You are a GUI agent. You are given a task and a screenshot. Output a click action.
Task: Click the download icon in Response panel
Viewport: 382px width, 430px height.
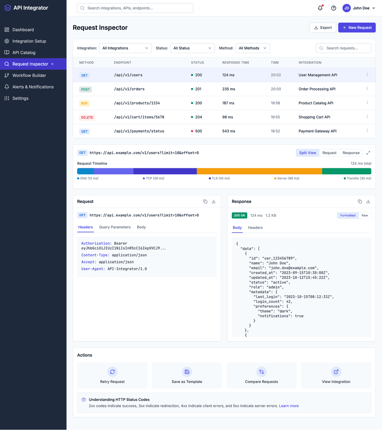tap(368, 201)
